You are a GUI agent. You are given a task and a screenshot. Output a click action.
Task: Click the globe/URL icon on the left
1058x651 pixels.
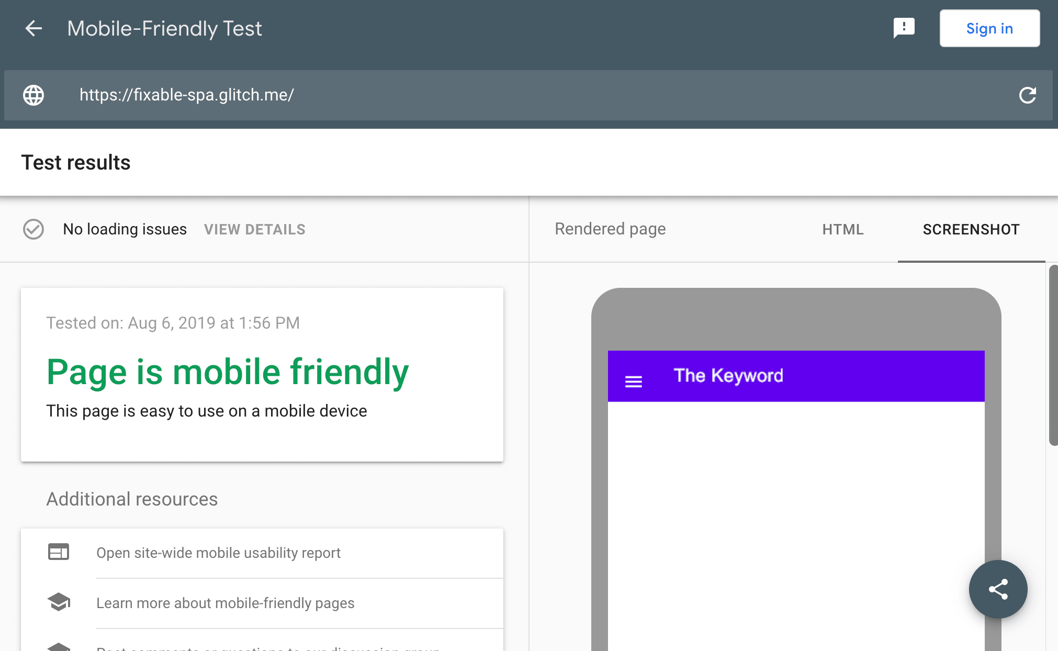pyautogui.click(x=32, y=94)
